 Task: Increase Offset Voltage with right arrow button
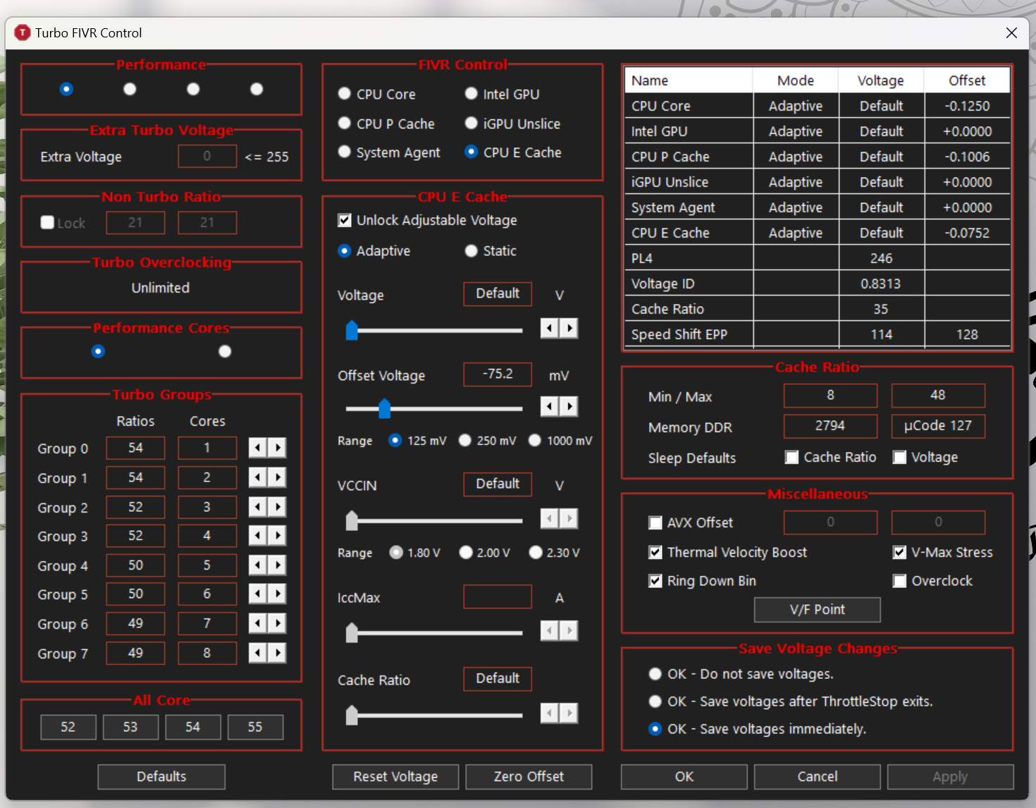[x=569, y=406]
